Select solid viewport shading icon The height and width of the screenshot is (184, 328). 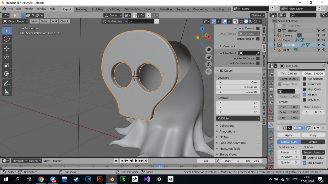(x=246, y=21)
